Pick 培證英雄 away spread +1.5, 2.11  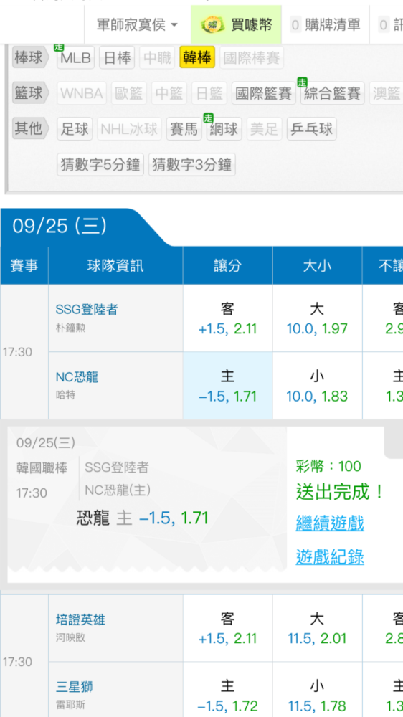pos(227,628)
